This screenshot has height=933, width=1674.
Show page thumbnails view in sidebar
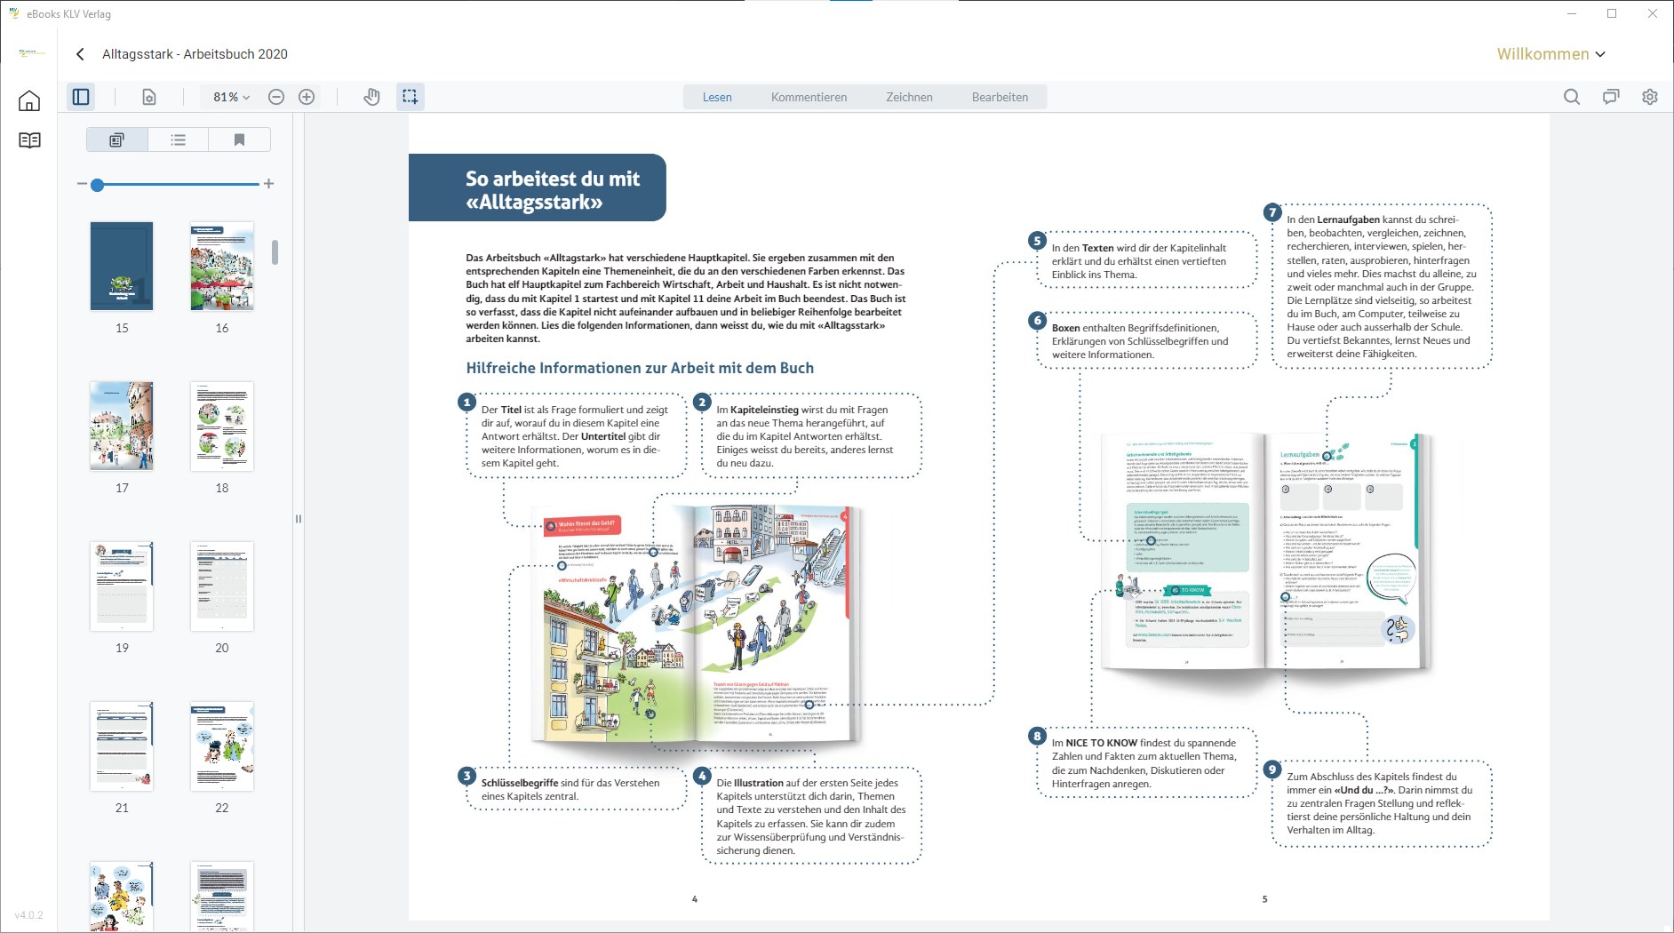(116, 140)
